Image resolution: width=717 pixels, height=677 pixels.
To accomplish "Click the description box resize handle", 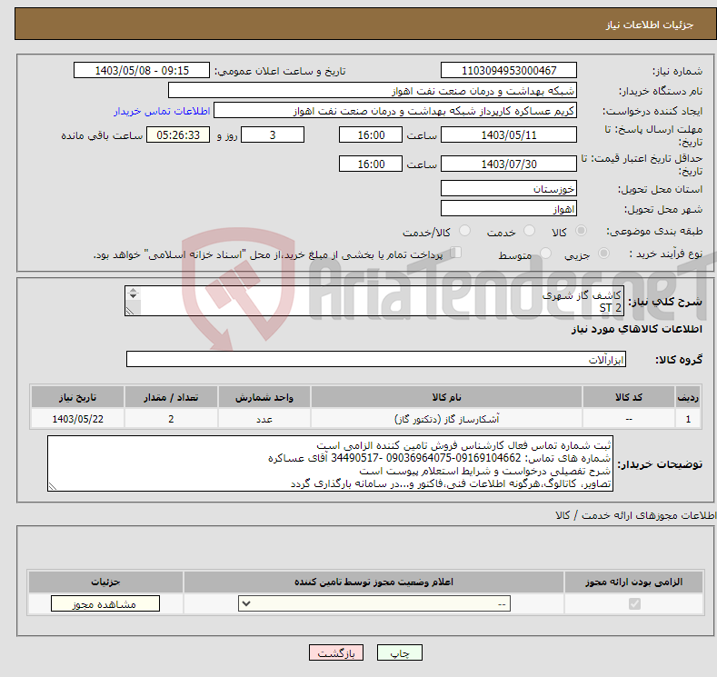I will 130,311.
